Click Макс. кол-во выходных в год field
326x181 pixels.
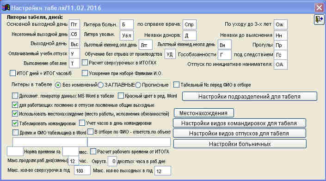point(163,171)
